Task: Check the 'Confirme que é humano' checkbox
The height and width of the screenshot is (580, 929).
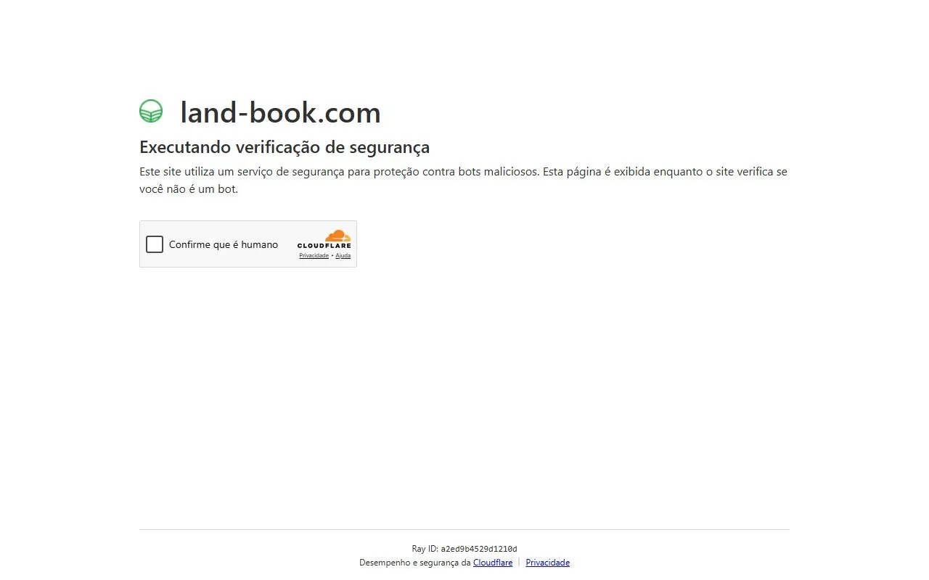Action: point(155,244)
